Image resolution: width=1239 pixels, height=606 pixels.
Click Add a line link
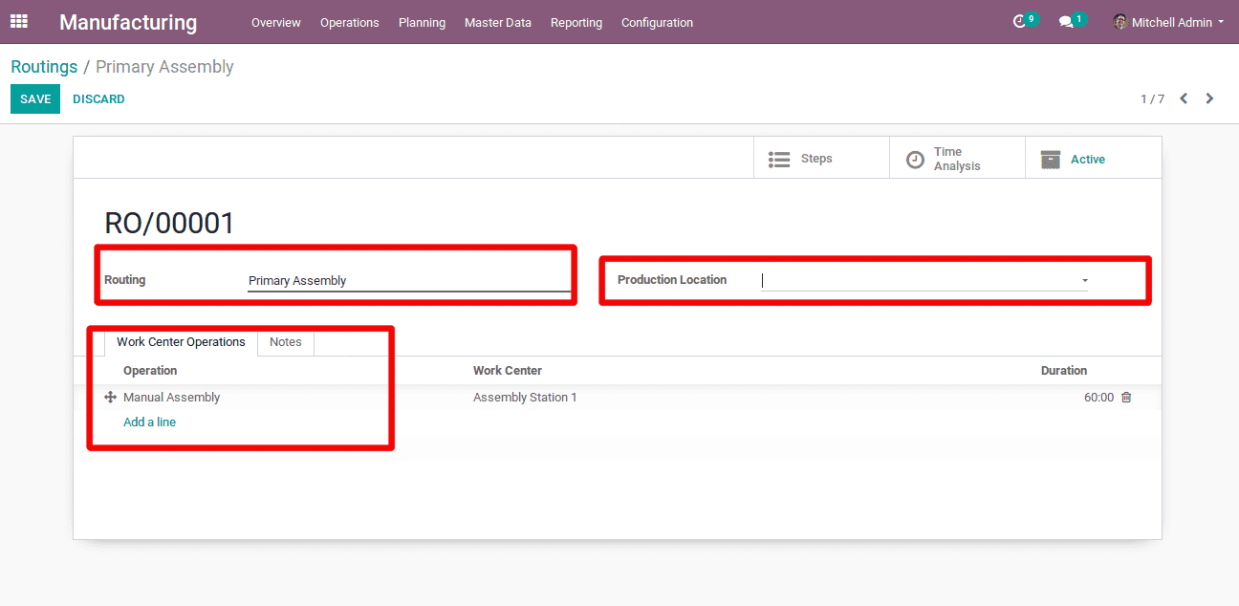(x=150, y=422)
